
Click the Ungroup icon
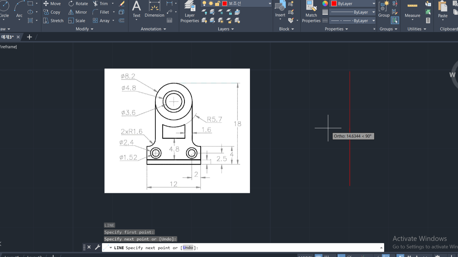(x=395, y=4)
